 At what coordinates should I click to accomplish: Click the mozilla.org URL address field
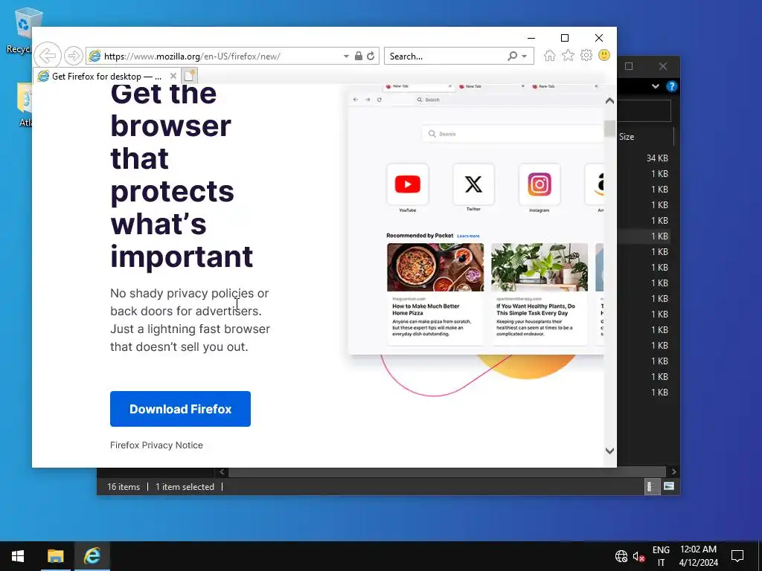click(214, 57)
